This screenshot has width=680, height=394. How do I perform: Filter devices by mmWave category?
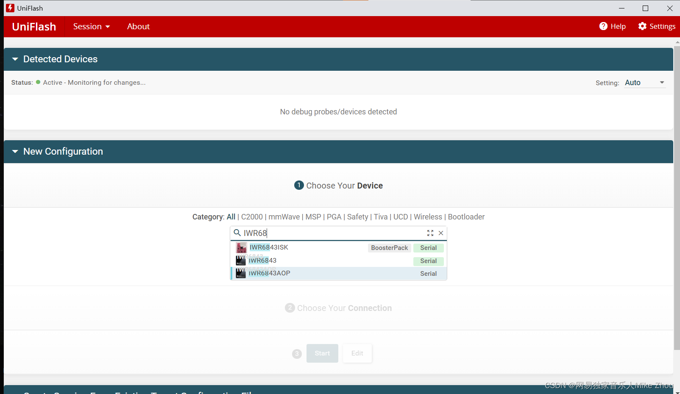coord(284,217)
